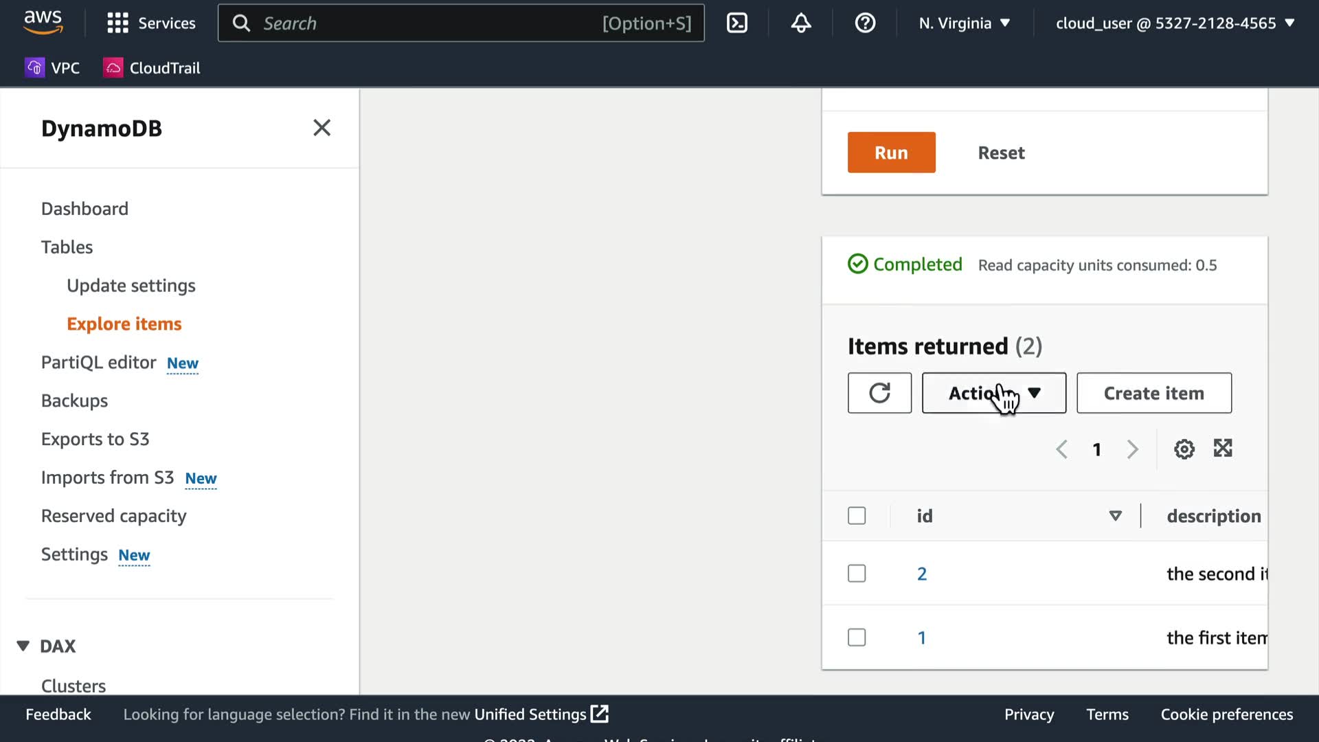Image resolution: width=1319 pixels, height=742 pixels.
Task: Check the row with id 1
Action: point(857,638)
